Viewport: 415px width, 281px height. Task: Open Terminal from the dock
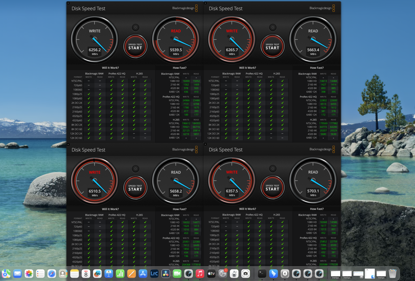[x=262, y=274]
